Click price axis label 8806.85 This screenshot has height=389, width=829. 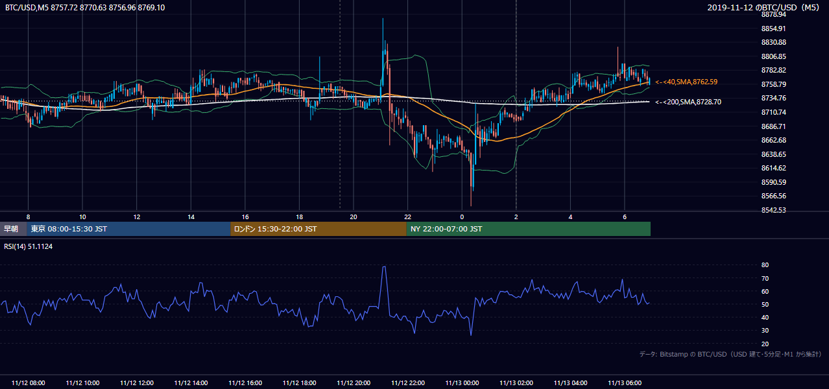coord(773,56)
